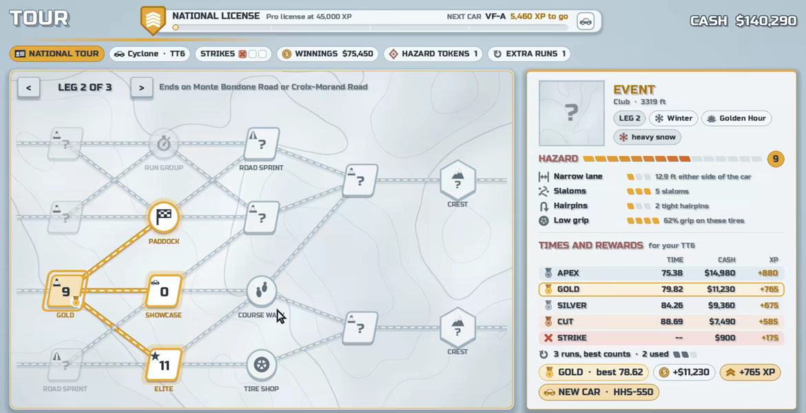The width and height of the screenshot is (806, 413).
Task: Click the +$11,230 cash reward badge
Action: pos(684,372)
